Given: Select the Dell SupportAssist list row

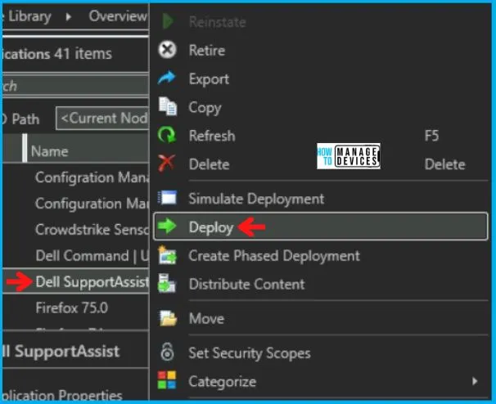Looking at the screenshot, I should 75,281.
